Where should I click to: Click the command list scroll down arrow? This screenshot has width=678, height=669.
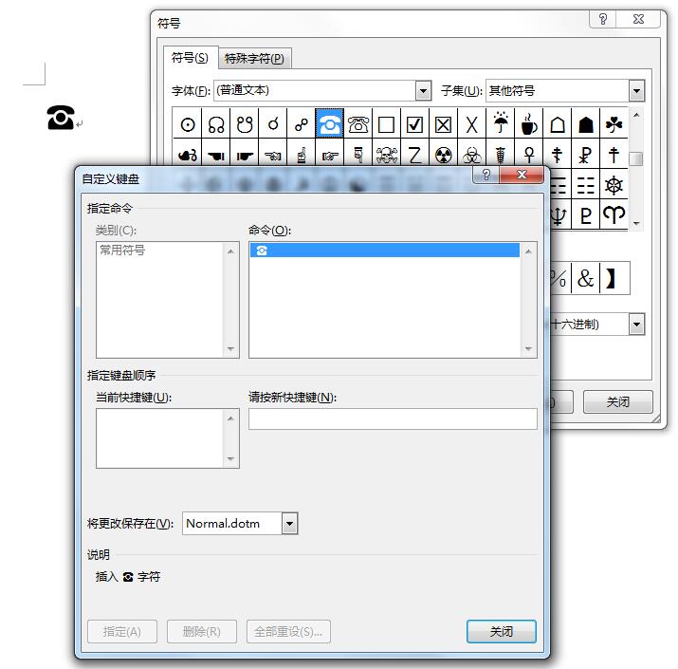click(528, 349)
